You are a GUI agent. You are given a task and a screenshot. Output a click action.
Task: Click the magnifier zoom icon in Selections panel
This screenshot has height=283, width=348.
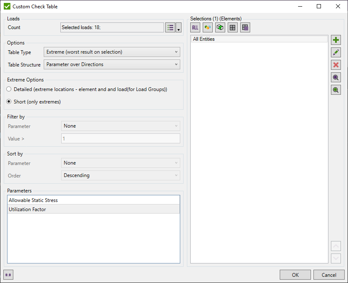point(336,77)
